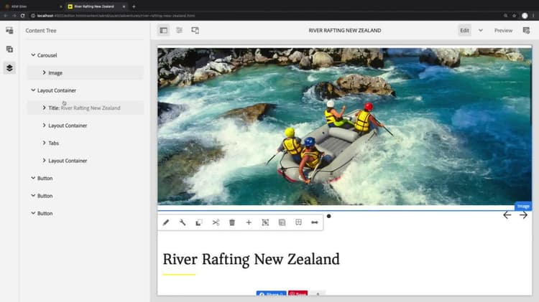Screen dimensions: 539x302
Task: Click the Annotate mode icon
Action: [x=526, y=31]
